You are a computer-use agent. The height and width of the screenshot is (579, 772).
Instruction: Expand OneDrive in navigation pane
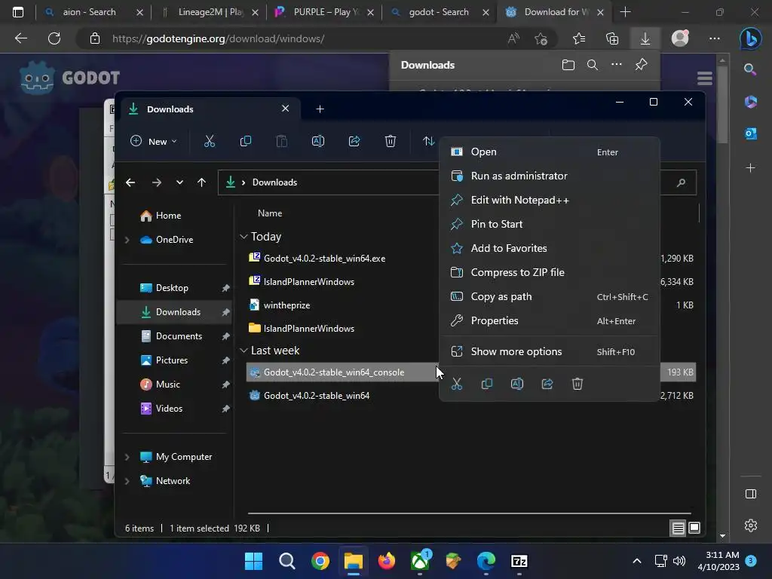127,240
